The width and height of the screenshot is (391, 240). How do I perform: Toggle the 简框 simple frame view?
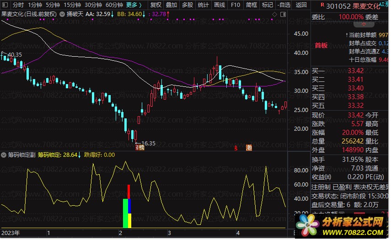[252, 5]
